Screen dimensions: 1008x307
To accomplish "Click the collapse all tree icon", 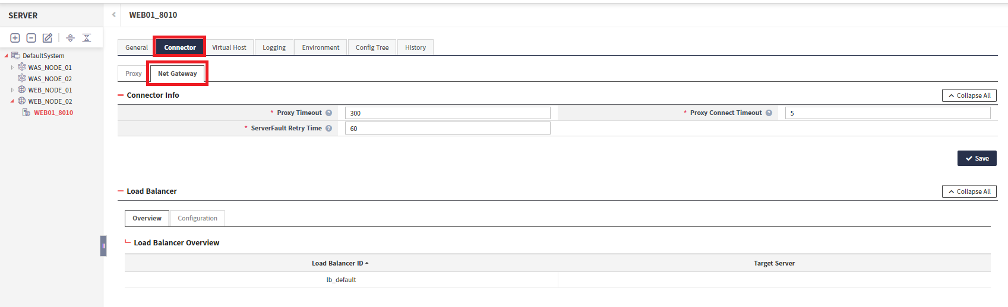I will point(87,38).
